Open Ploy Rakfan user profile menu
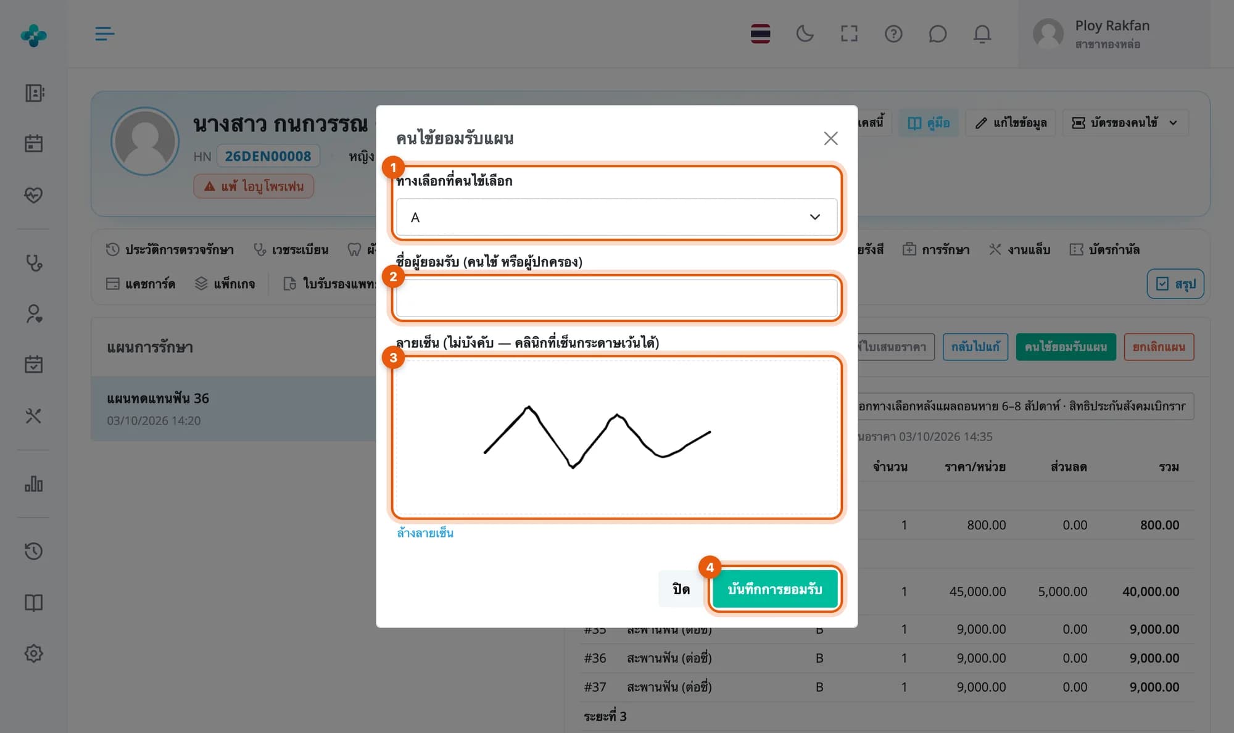Image resolution: width=1234 pixels, height=733 pixels. click(x=1114, y=34)
